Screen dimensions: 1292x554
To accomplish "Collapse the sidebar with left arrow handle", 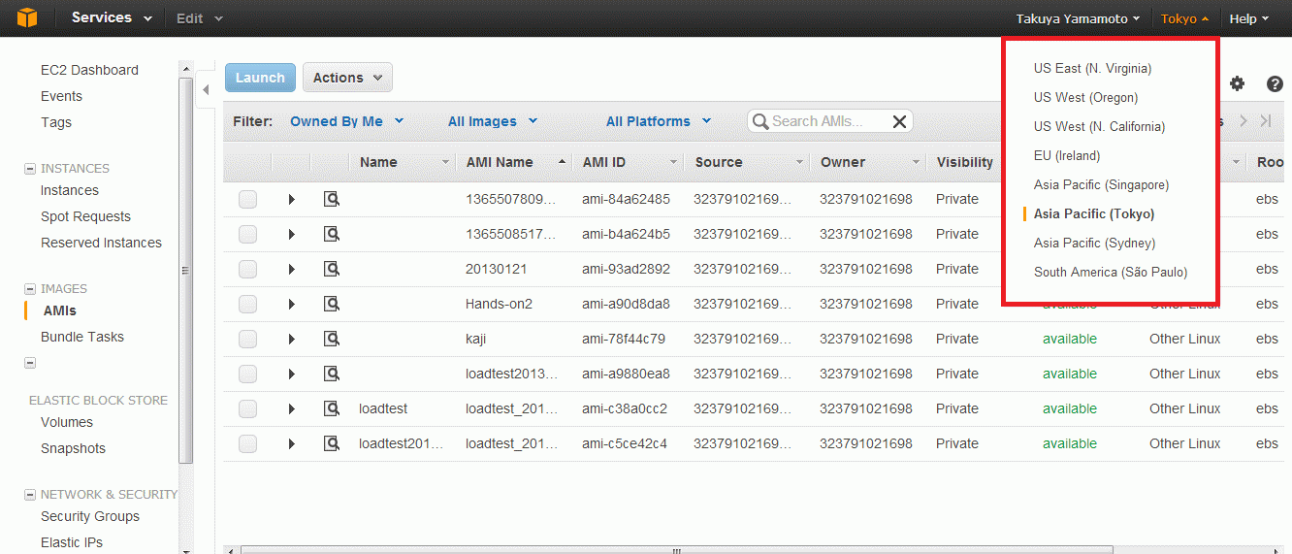I will coord(206,91).
